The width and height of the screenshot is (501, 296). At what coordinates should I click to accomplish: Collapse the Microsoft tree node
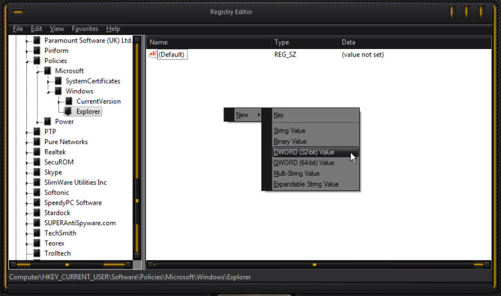point(38,71)
